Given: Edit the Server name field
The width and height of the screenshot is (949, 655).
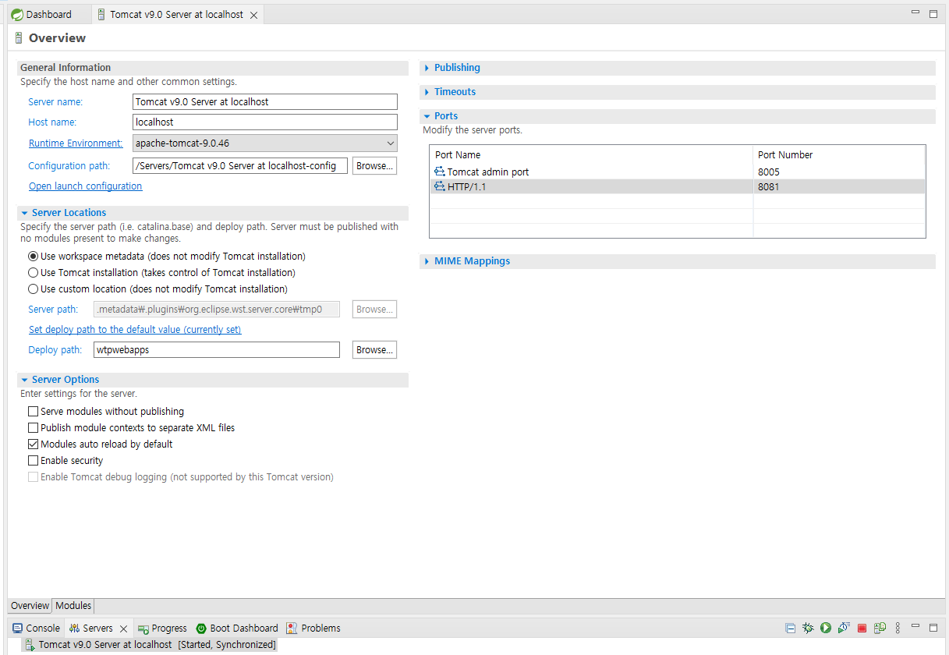Looking at the screenshot, I should [265, 101].
